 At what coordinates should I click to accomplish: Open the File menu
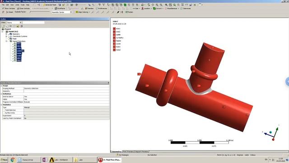point(3,5)
